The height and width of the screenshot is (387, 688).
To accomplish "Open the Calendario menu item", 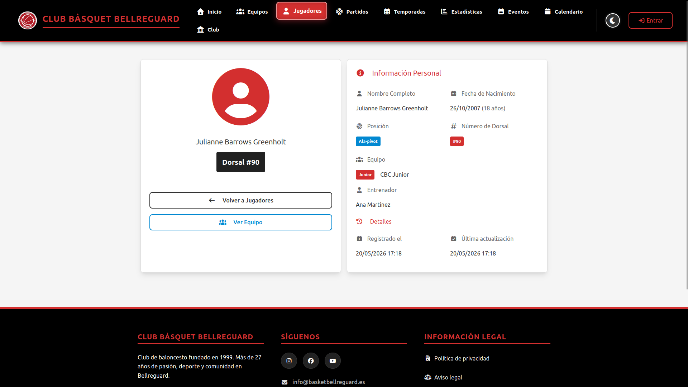I will (x=563, y=11).
